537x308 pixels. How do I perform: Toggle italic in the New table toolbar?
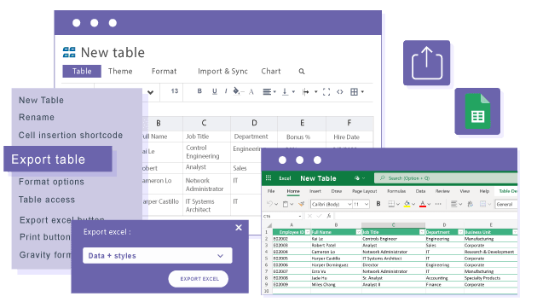pos(226,91)
